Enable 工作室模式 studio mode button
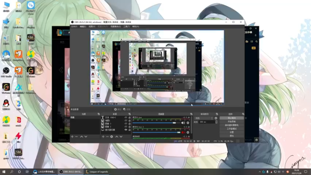This screenshot has height=175, width=311. tap(232, 129)
